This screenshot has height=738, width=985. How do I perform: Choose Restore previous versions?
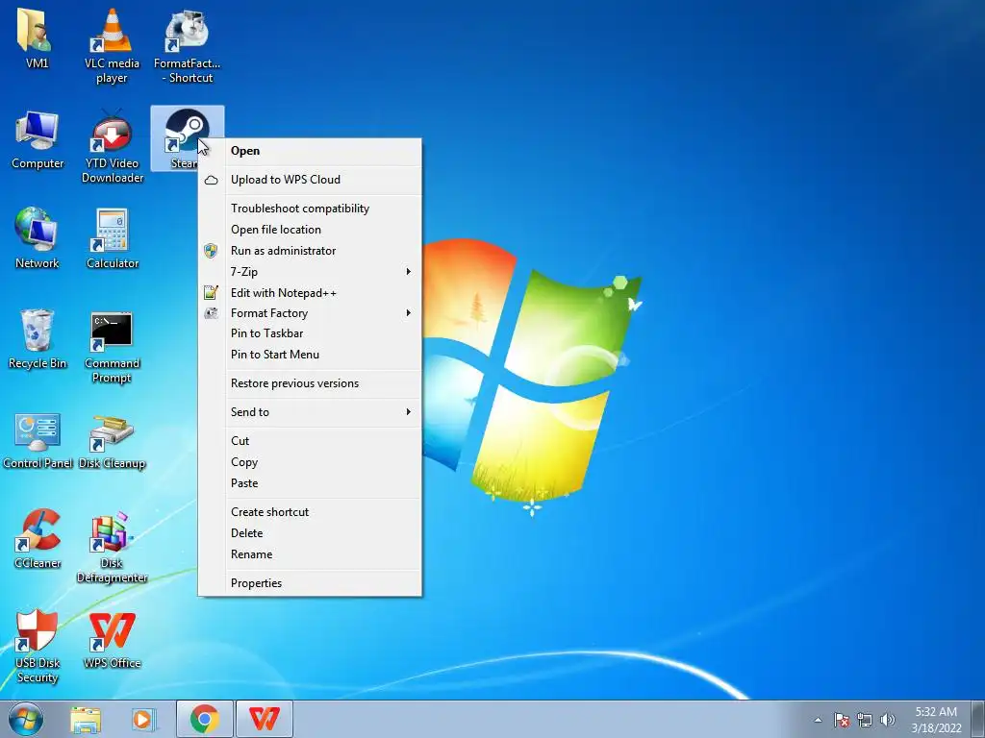311,383
